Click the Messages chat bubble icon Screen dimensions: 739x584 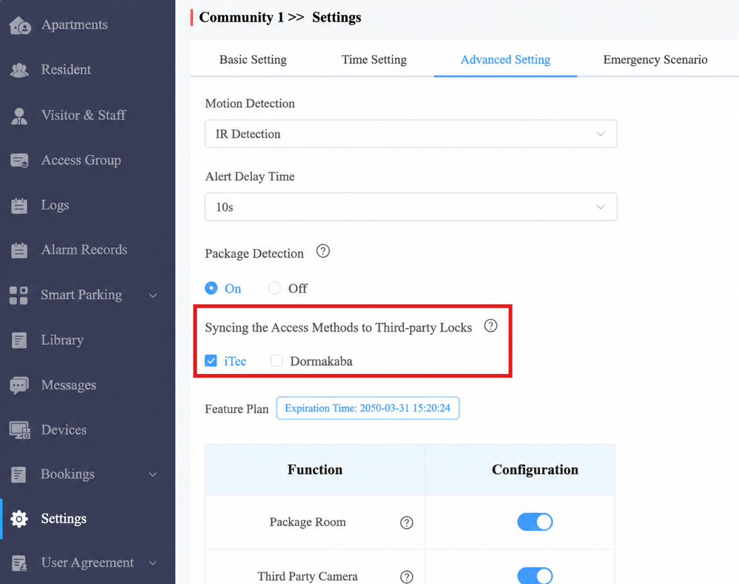click(x=20, y=385)
